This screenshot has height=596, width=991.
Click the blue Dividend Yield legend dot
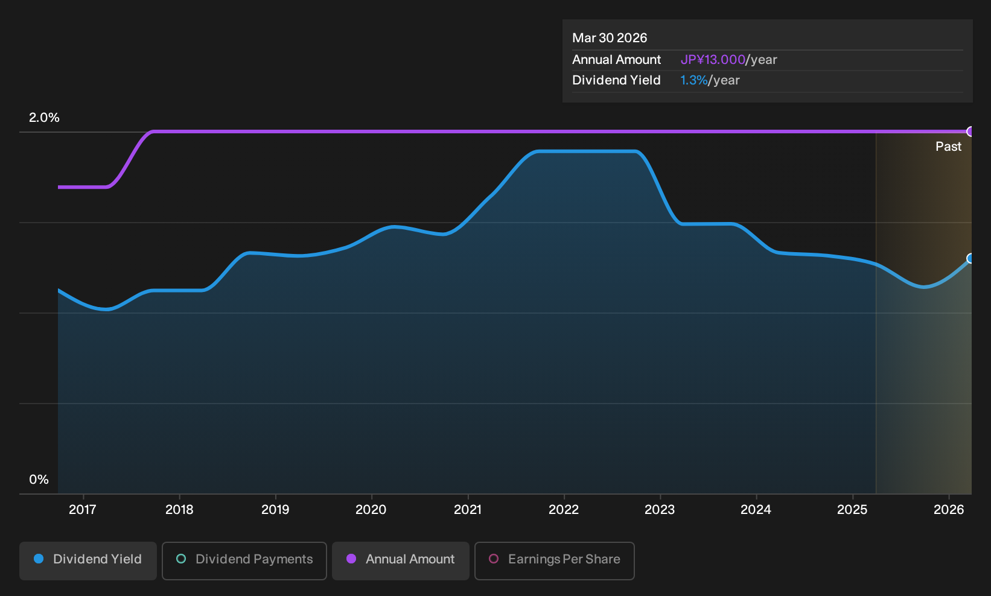click(39, 559)
